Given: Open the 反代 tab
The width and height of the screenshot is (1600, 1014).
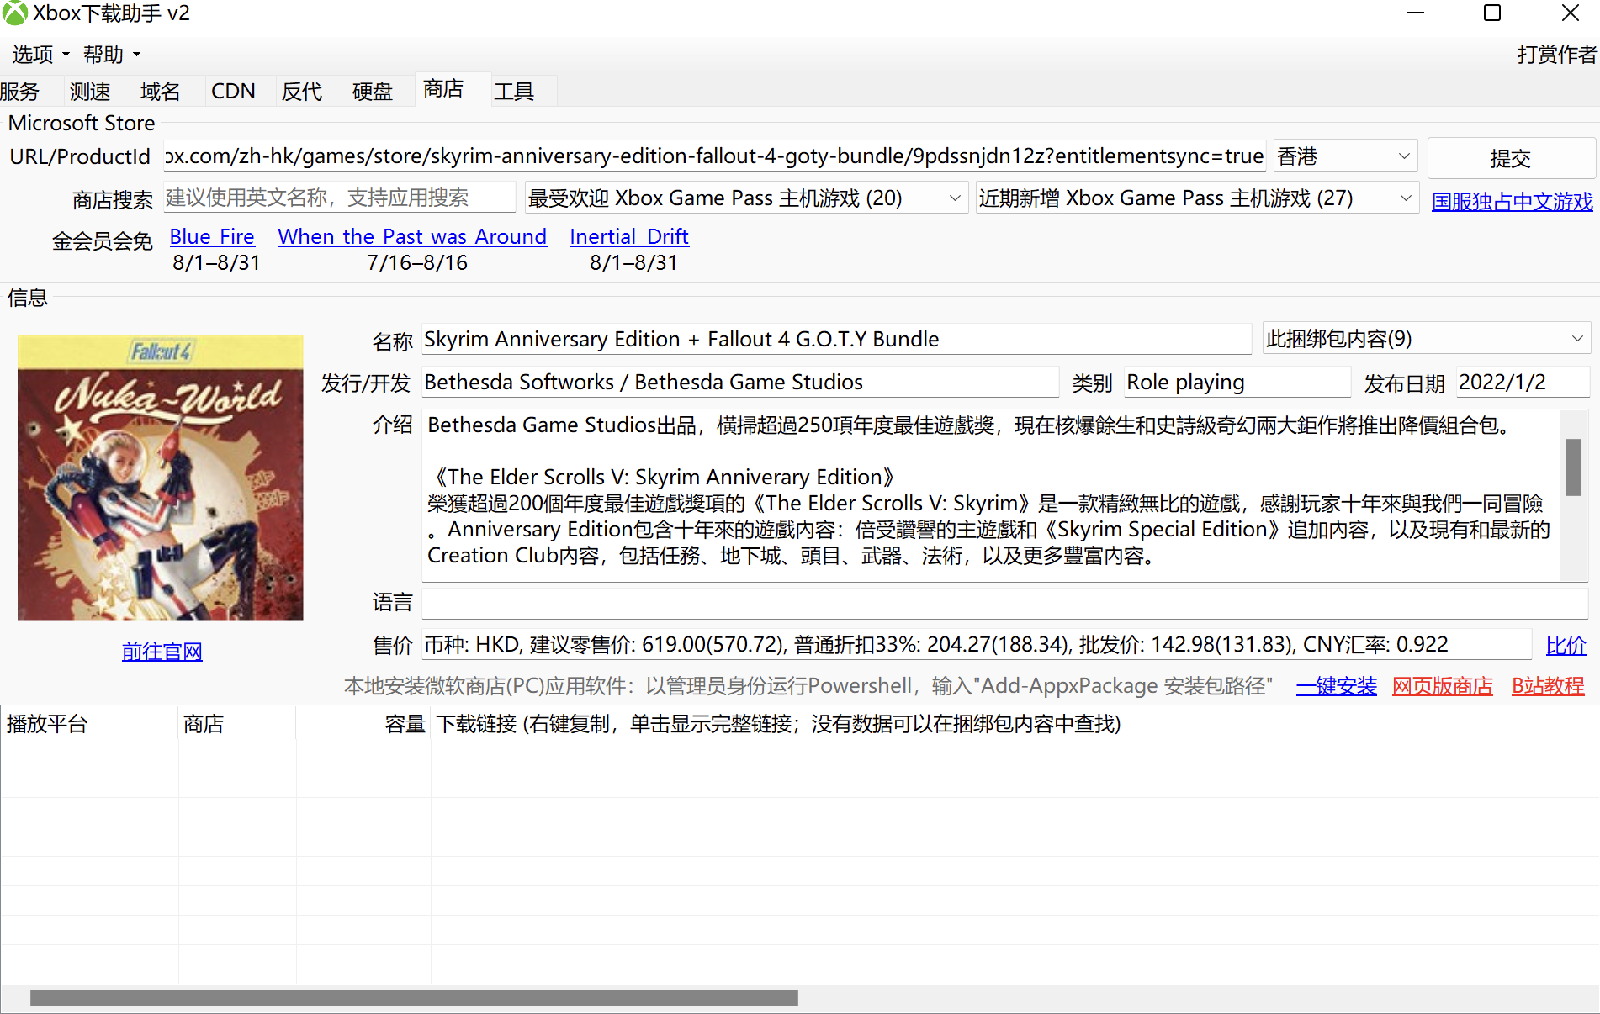Looking at the screenshot, I should click(x=301, y=91).
